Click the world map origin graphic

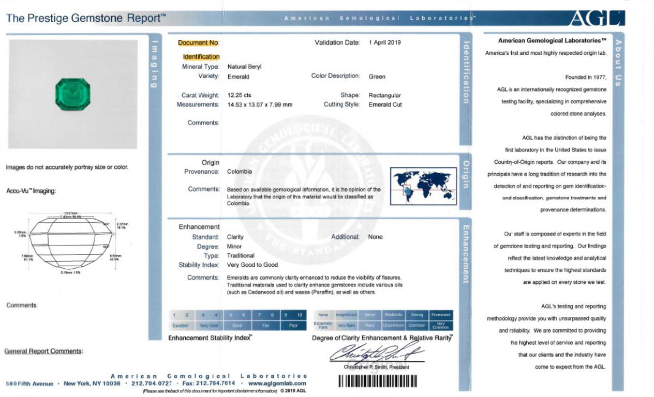pyautogui.click(x=423, y=186)
